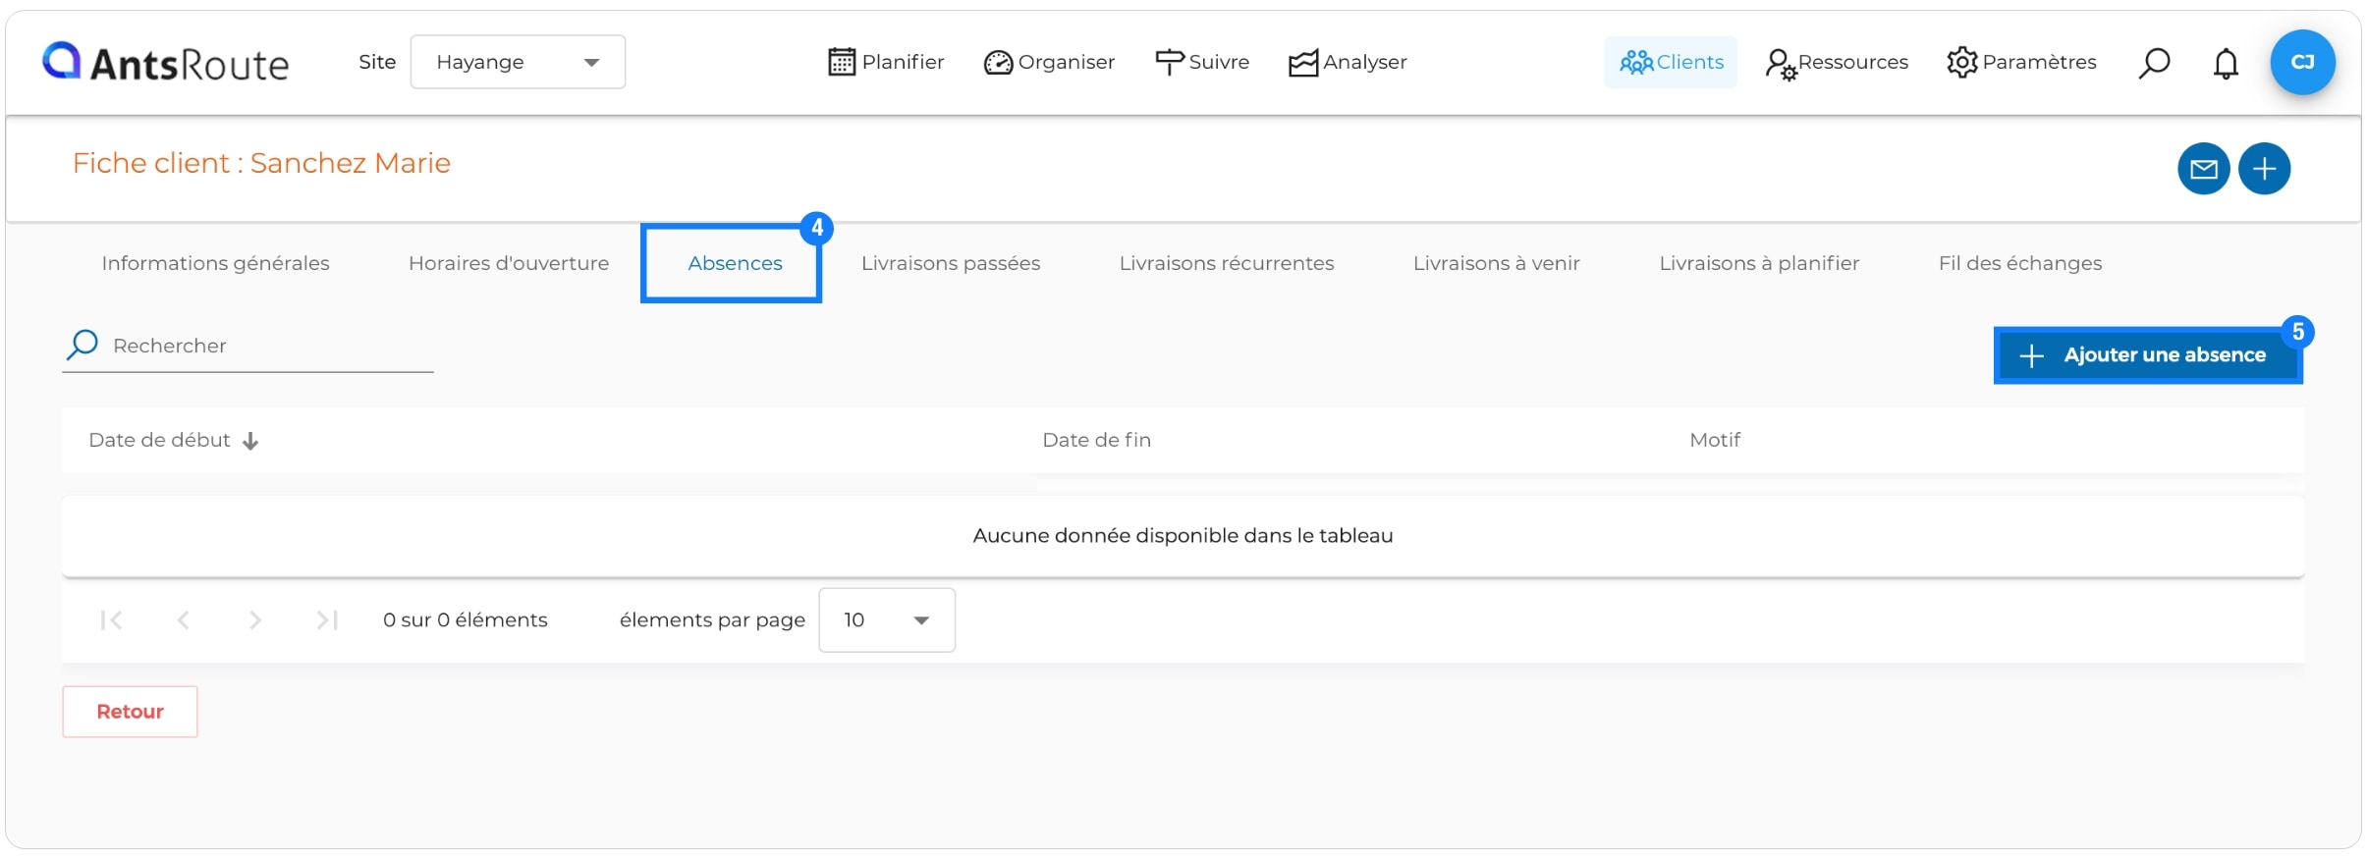
Task: Click the Analyser chart icon
Action: [x=1302, y=63]
